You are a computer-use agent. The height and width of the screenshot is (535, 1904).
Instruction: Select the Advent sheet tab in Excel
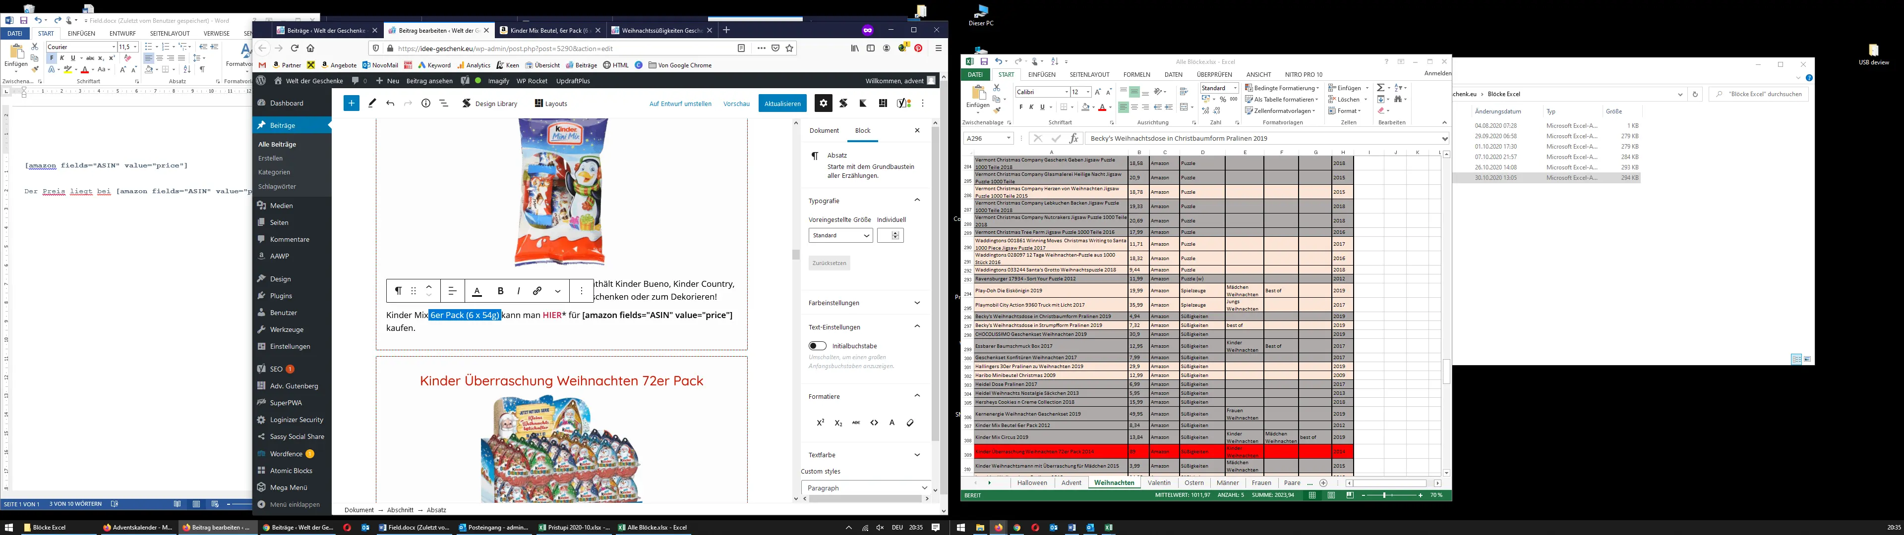click(1071, 482)
